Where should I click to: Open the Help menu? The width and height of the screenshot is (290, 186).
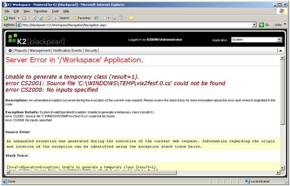pos(66,11)
